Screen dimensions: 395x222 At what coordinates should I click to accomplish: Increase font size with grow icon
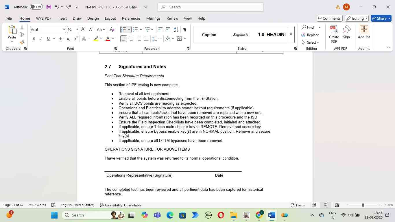[83, 29]
